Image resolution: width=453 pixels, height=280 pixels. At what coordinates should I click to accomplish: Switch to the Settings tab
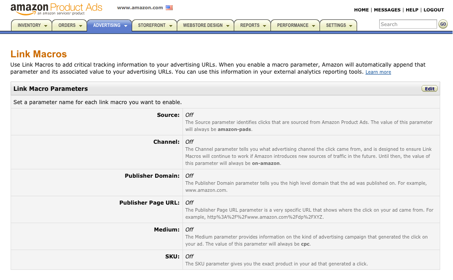[x=336, y=26]
